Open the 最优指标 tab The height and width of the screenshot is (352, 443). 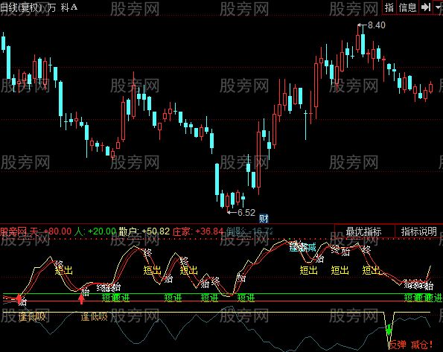pyautogui.click(x=364, y=231)
